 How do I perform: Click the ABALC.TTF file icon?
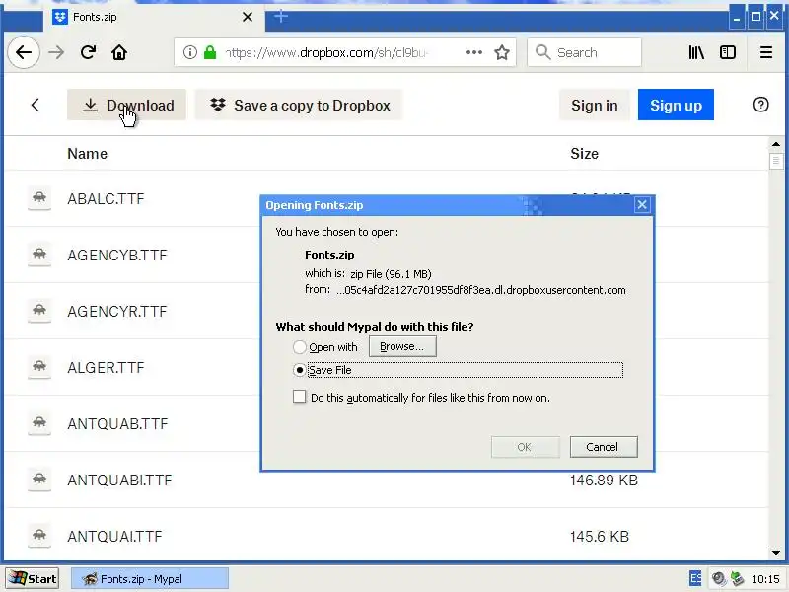tap(39, 198)
